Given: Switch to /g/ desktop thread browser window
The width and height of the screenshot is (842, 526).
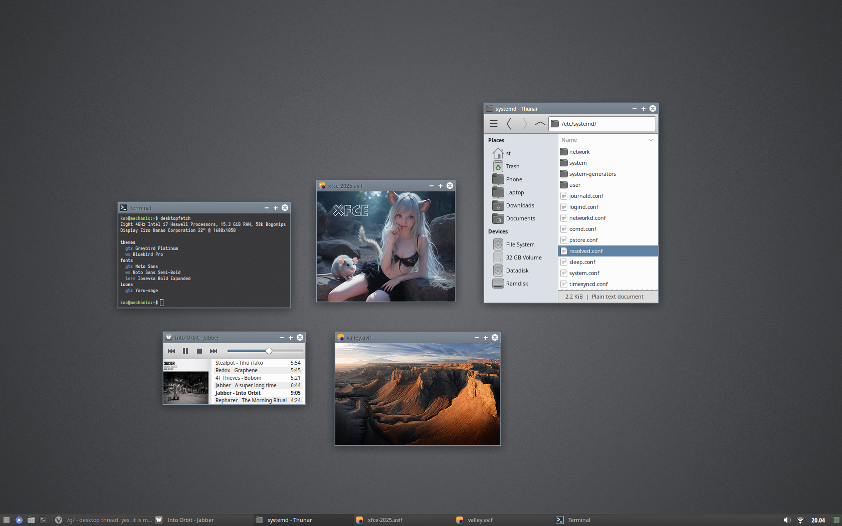Looking at the screenshot, I should [103, 520].
